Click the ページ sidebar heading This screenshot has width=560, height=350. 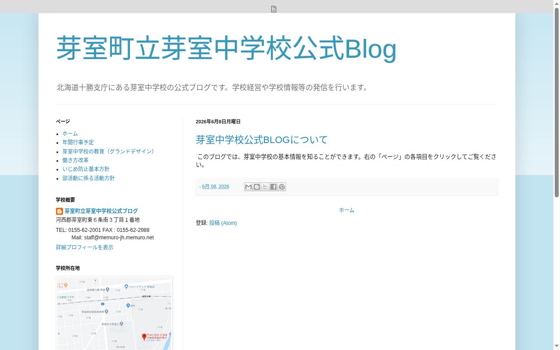coord(63,122)
